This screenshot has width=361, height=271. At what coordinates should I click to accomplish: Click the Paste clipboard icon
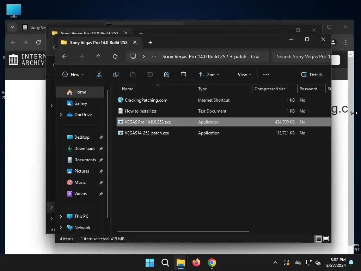[133, 74]
